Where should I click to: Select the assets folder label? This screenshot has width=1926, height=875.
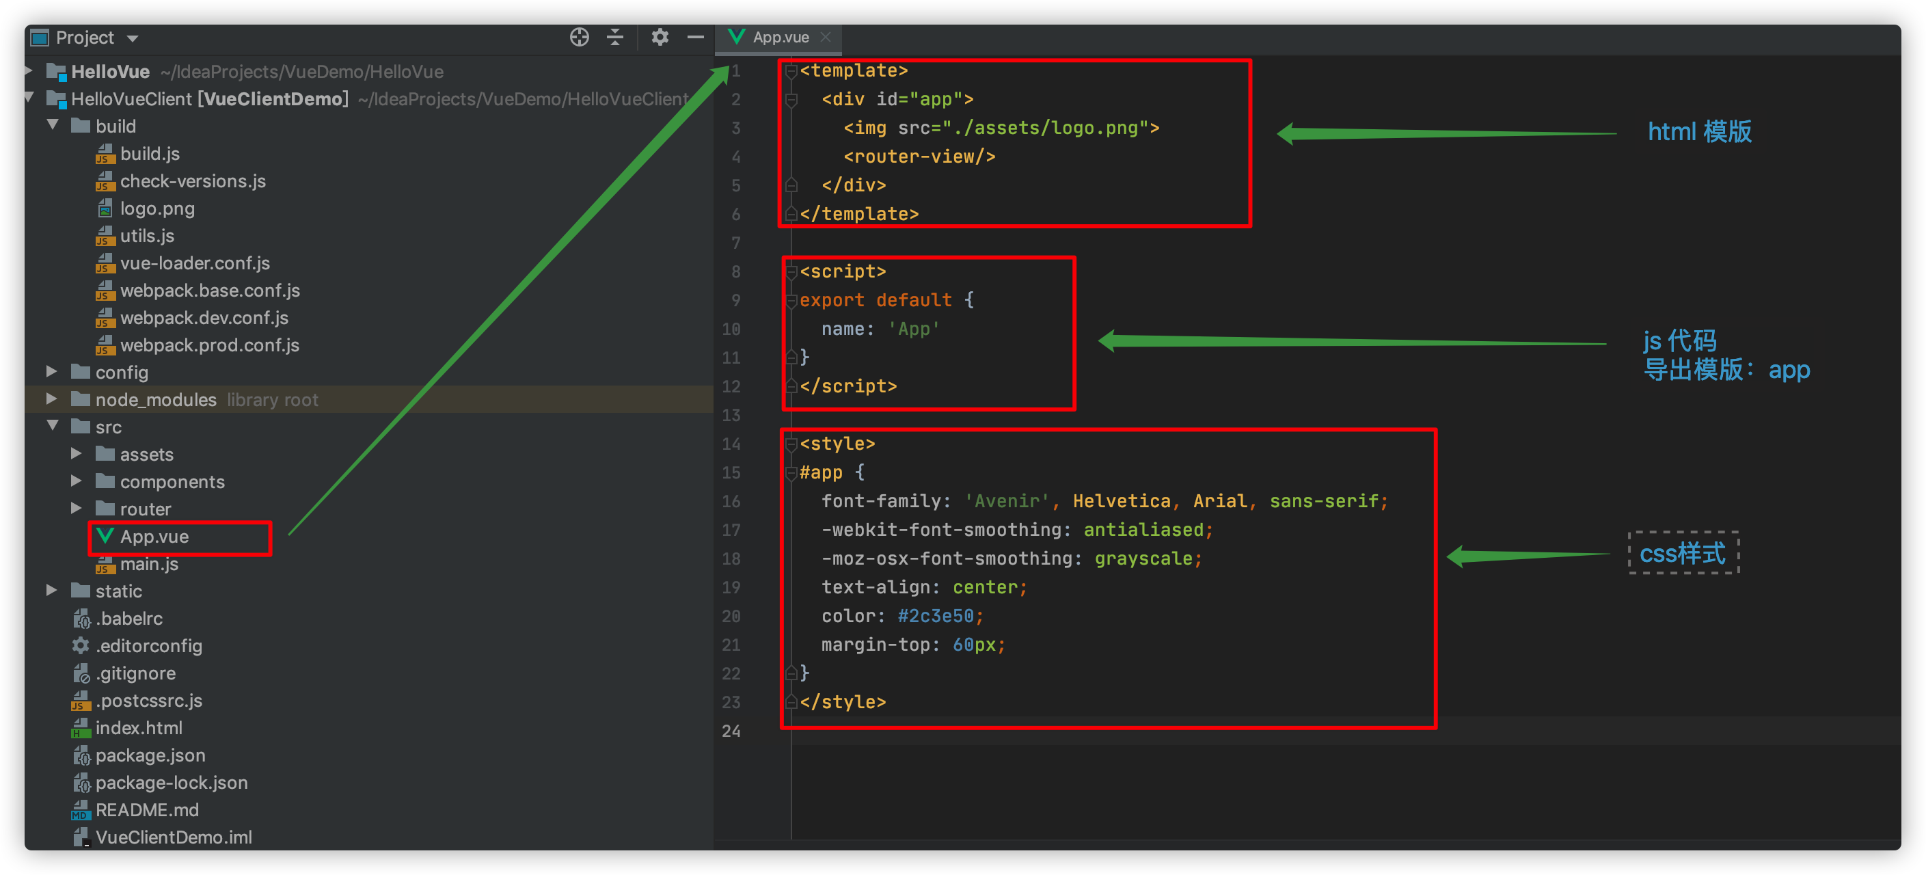[146, 455]
